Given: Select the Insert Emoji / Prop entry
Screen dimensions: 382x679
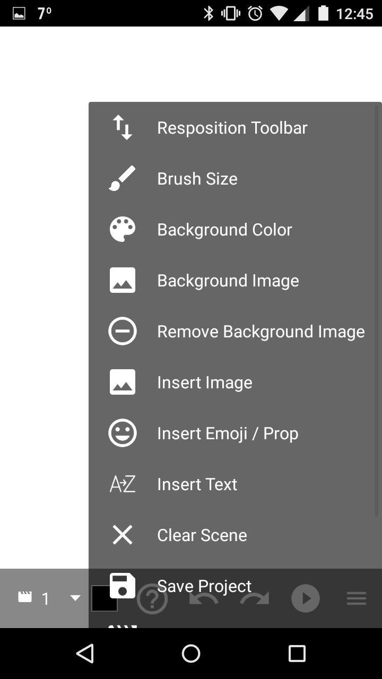Looking at the screenshot, I should 235,433.
